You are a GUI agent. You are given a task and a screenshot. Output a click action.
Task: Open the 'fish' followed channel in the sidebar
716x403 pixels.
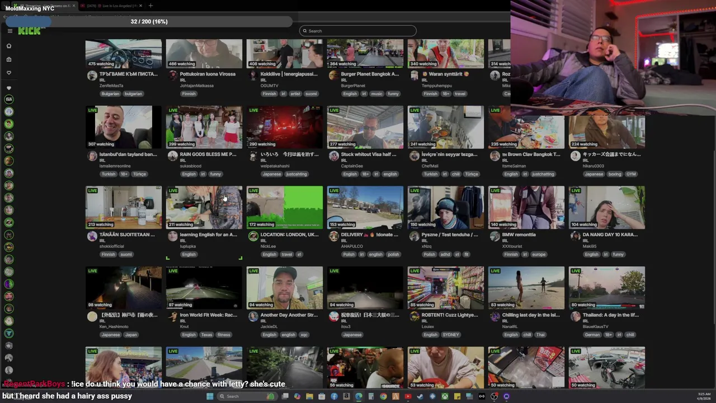click(x=9, y=99)
